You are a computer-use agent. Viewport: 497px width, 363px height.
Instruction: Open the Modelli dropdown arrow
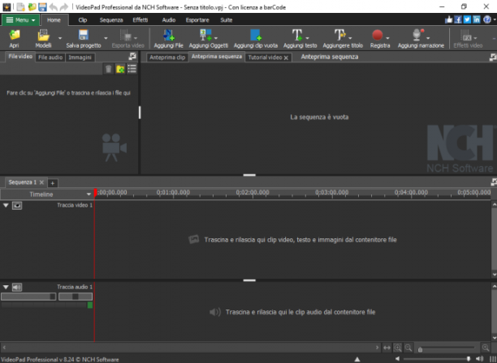(60, 38)
